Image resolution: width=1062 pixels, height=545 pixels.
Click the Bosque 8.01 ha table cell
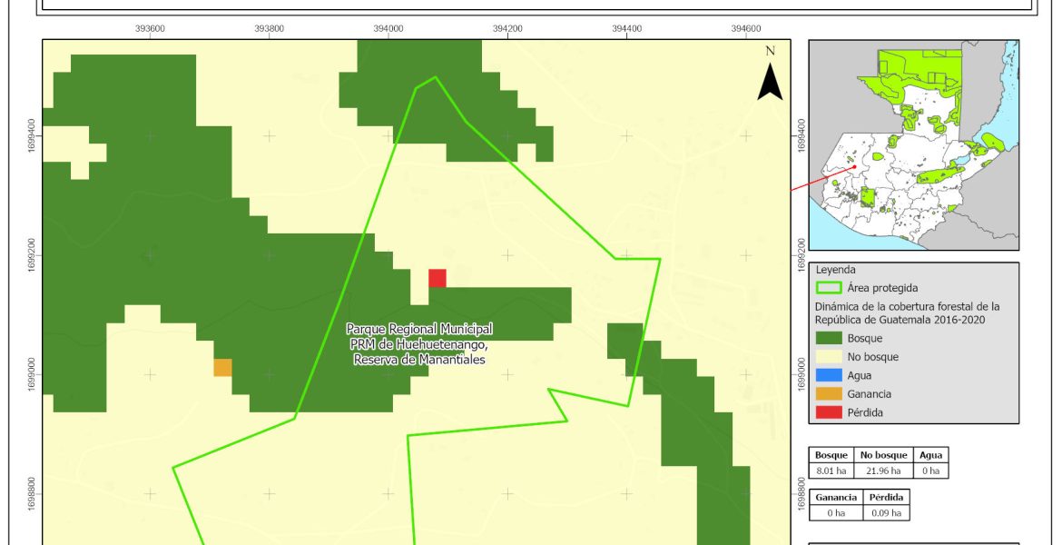click(x=831, y=471)
